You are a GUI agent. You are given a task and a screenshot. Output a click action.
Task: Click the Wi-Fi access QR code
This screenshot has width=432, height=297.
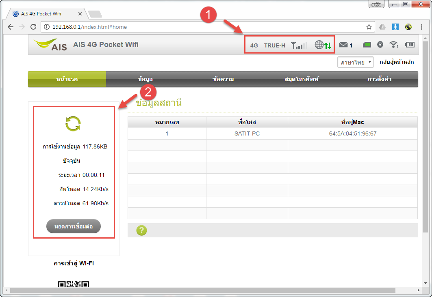(x=74, y=284)
